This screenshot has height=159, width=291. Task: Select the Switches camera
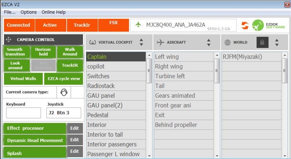(116, 76)
